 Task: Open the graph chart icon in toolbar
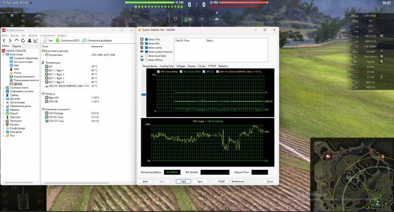[x=36, y=40]
